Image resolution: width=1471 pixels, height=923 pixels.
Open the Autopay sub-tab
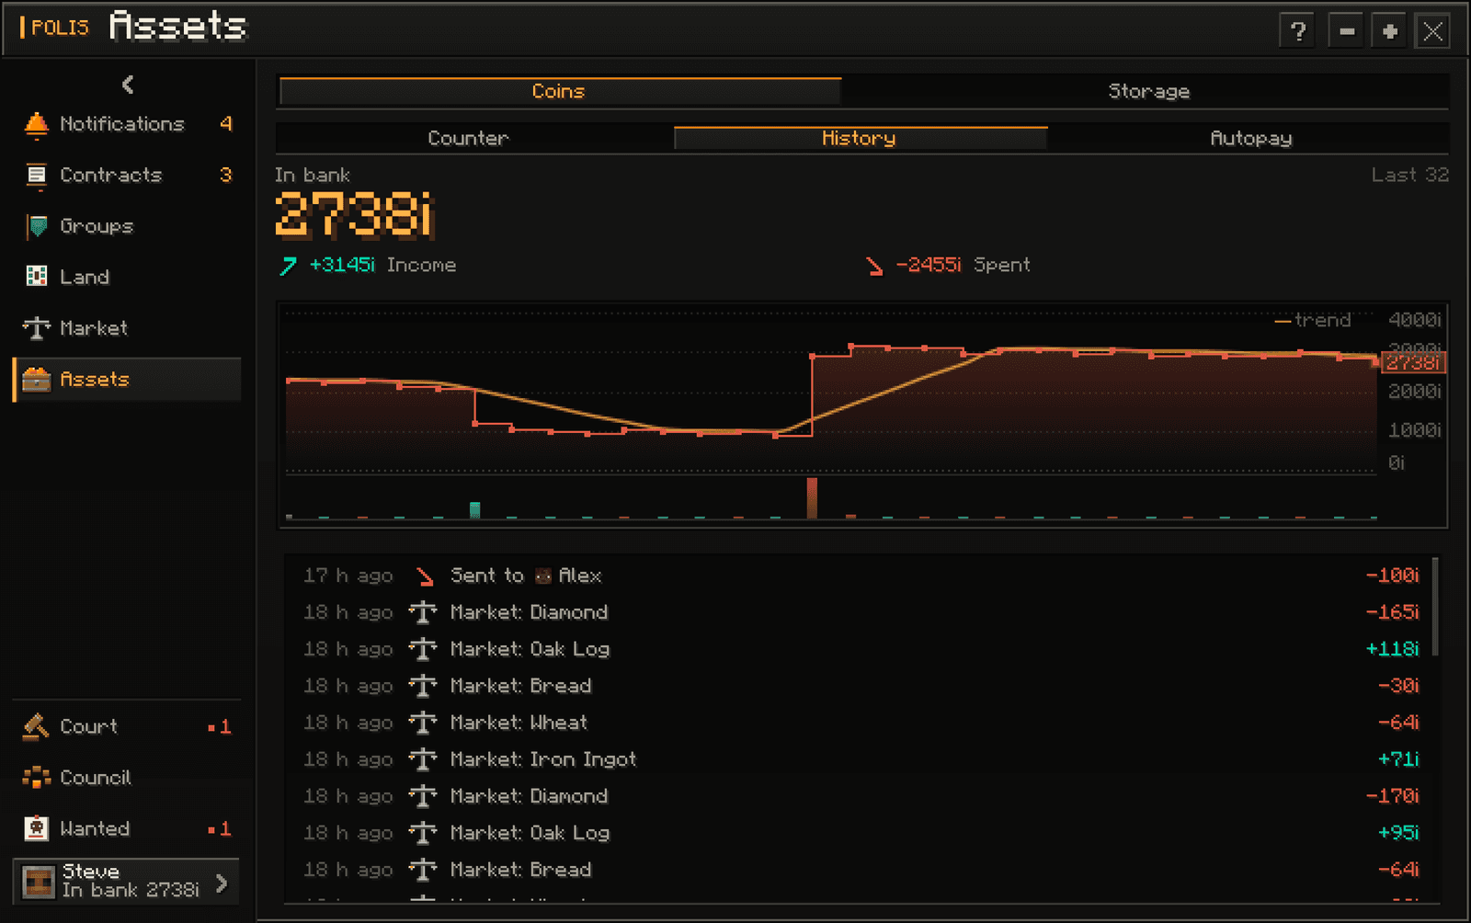(1250, 138)
